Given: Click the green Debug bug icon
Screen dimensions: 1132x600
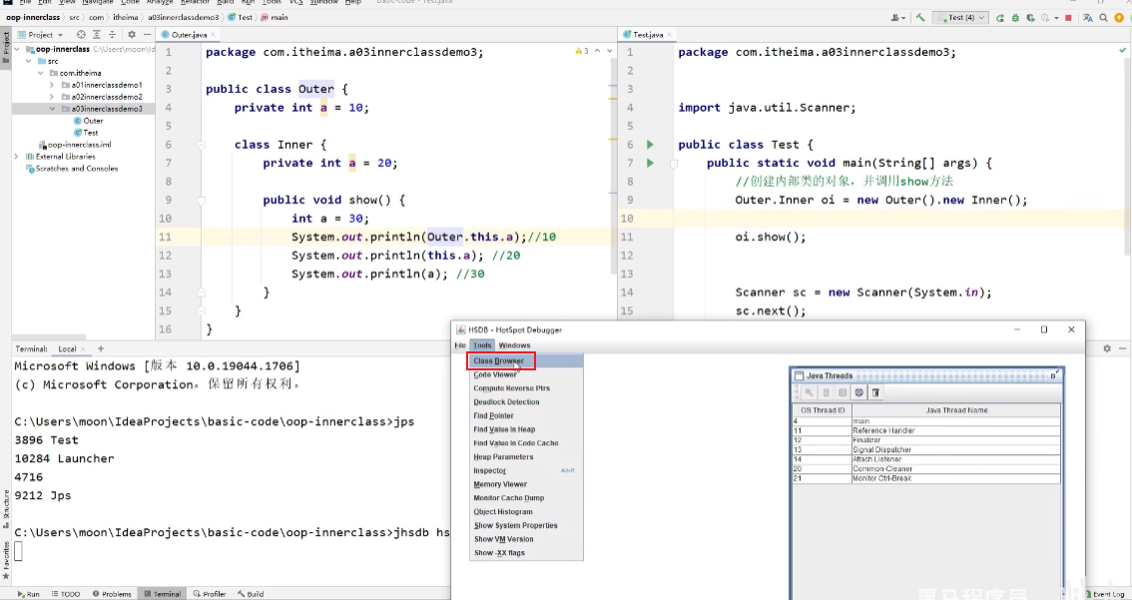Looking at the screenshot, I should 1016,17.
